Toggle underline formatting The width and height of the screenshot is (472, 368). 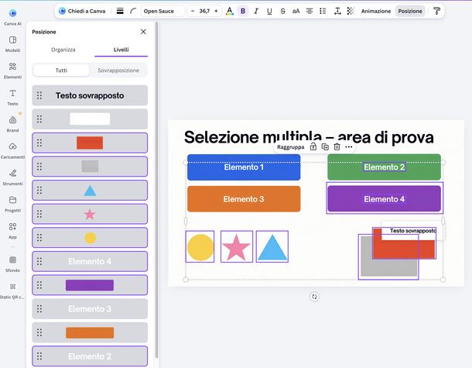point(269,11)
